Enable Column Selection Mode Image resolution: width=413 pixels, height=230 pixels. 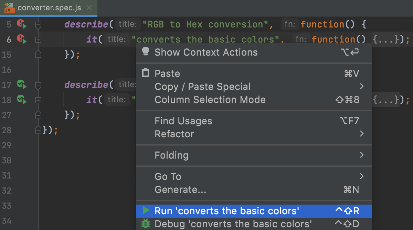pos(210,100)
